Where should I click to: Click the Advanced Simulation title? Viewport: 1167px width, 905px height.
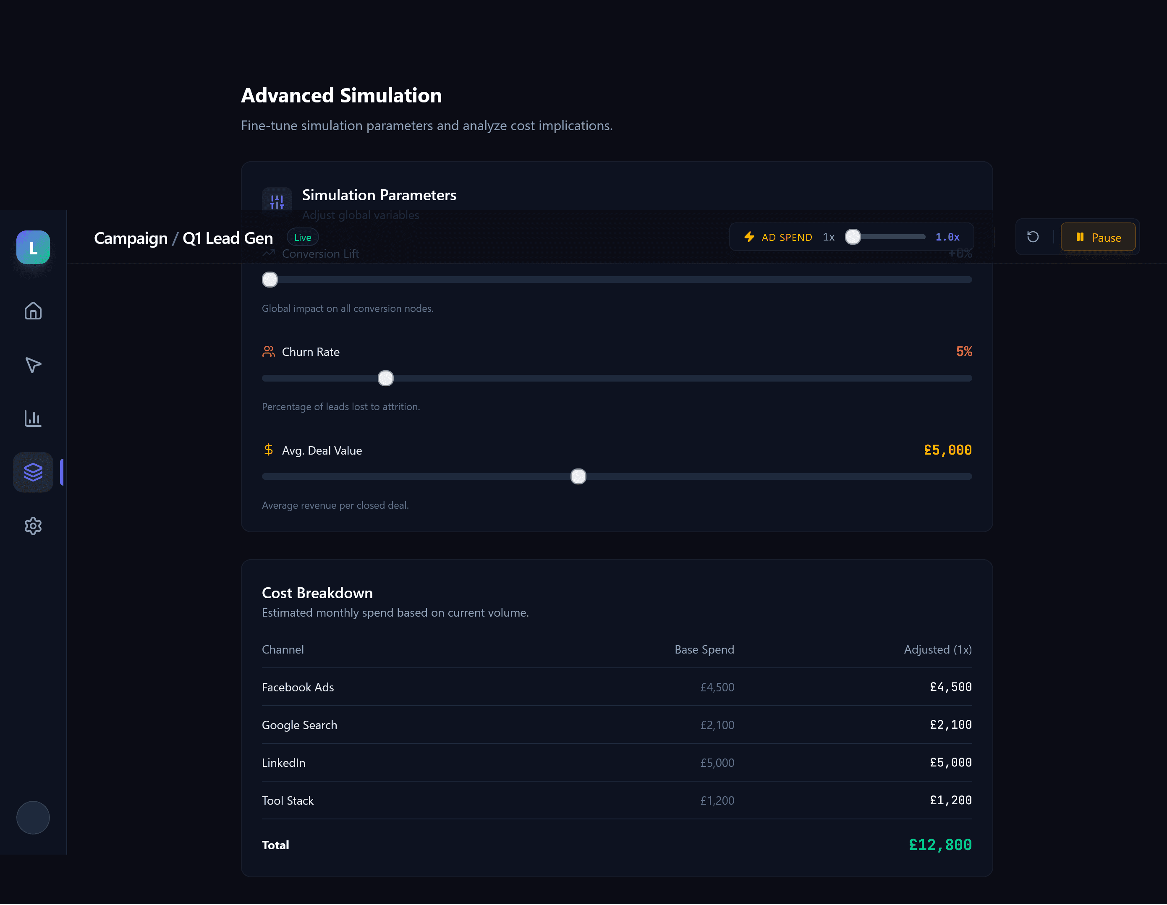[341, 96]
